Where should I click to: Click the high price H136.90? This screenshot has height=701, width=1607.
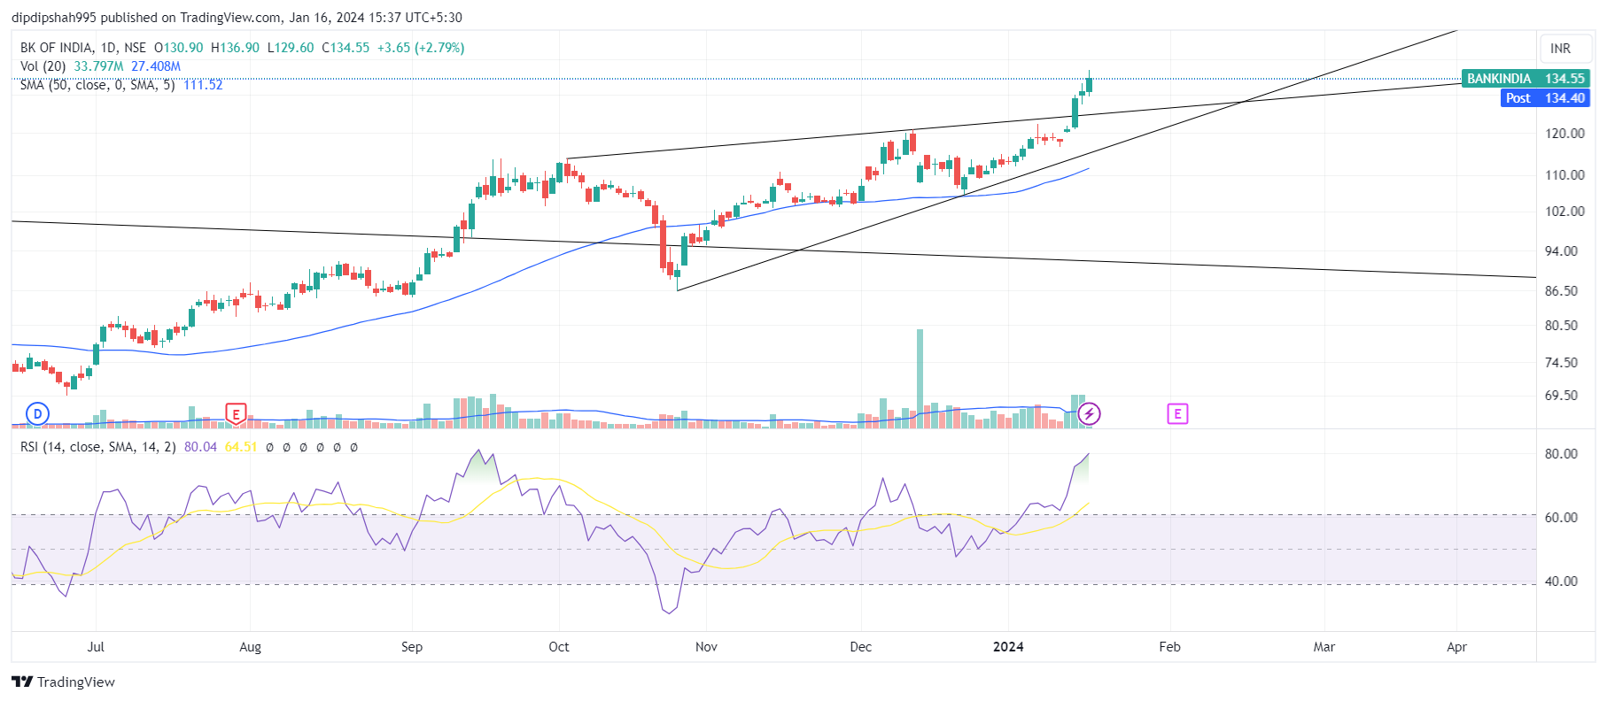[x=235, y=48]
